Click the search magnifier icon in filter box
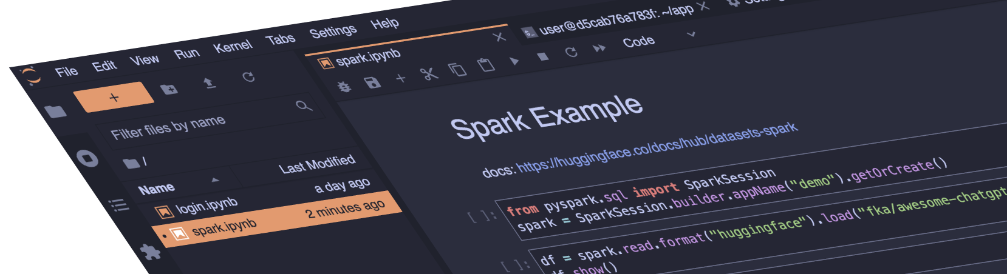Screen dimensions: 1007x274 (304, 105)
